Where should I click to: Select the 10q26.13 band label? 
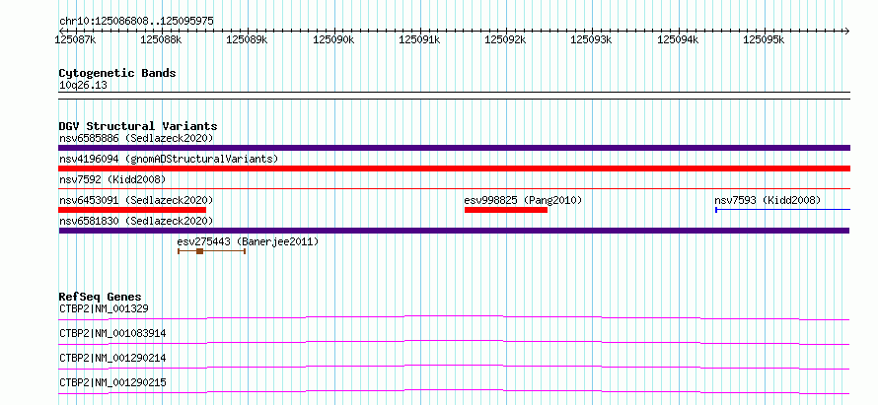(83, 86)
